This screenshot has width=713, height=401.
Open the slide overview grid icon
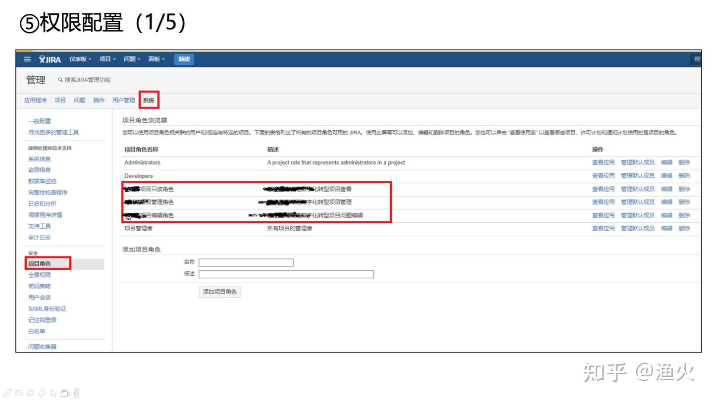click(19, 394)
